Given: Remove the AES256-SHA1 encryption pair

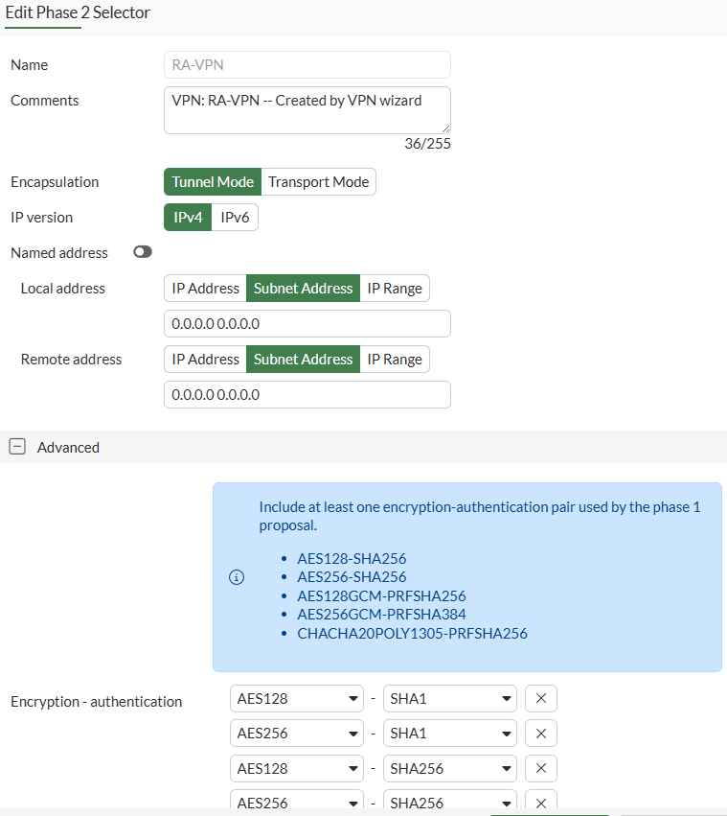Looking at the screenshot, I should coord(540,733).
